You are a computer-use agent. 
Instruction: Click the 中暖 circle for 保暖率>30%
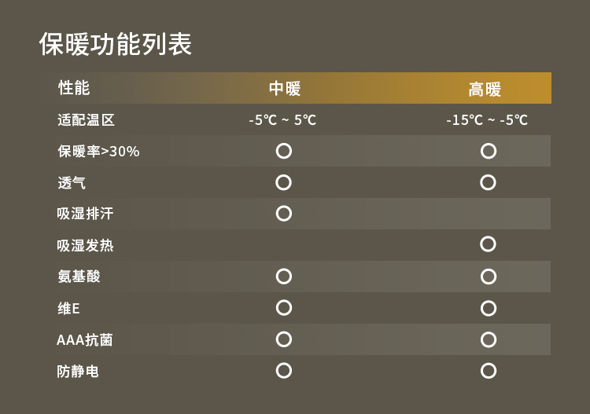(x=284, y=151)
